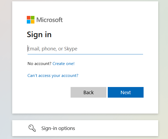Open the "Create one!" link
This screenshot has width=168, height=139.
point(63,64)
